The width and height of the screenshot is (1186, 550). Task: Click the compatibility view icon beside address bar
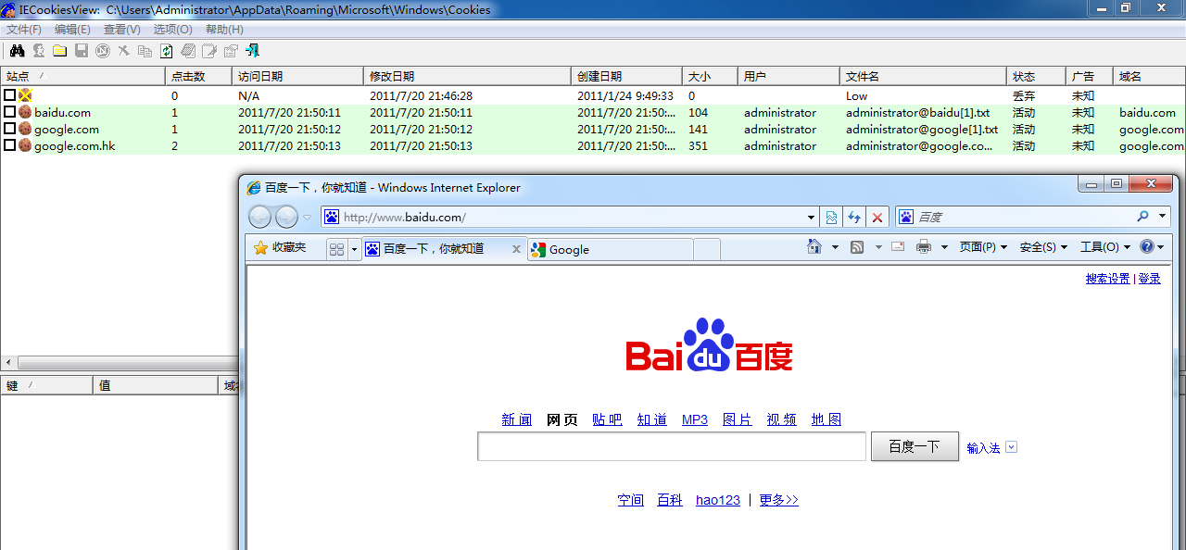click(x=831, y=218)
